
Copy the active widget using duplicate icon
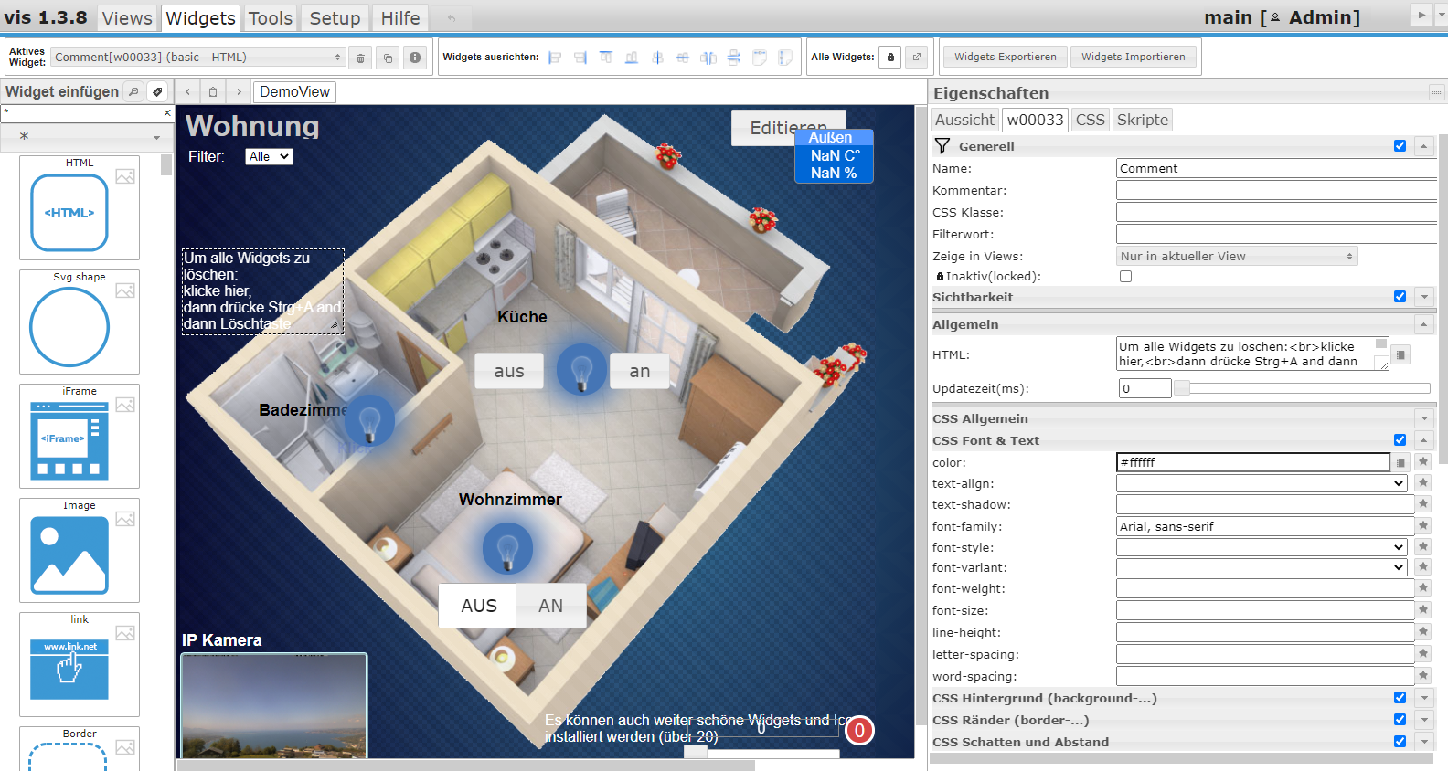(388, 58)
